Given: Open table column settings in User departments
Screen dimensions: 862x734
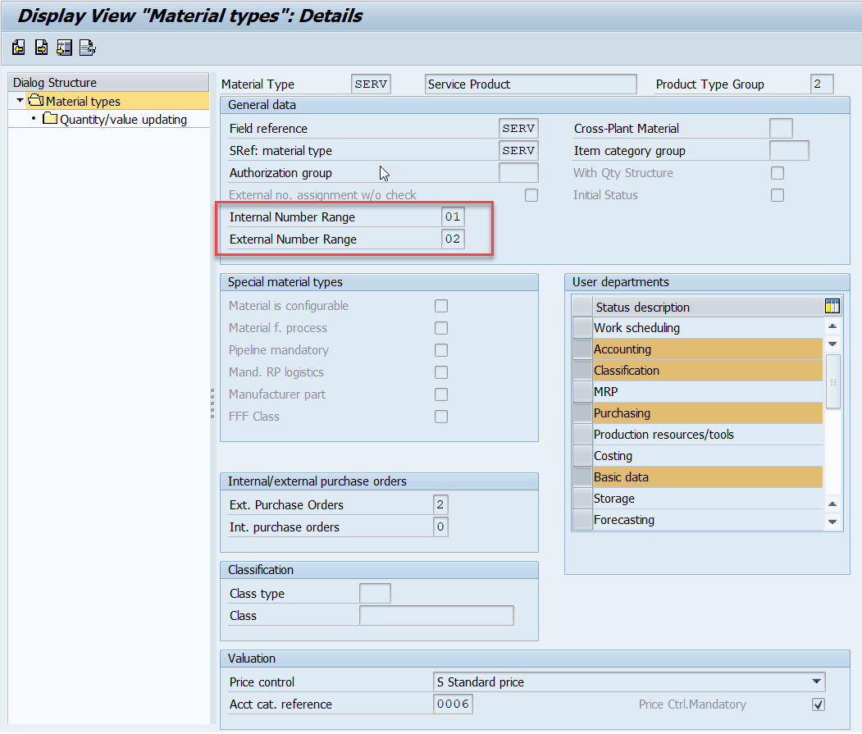Looking at the screenshot, I should pos(832,307).
